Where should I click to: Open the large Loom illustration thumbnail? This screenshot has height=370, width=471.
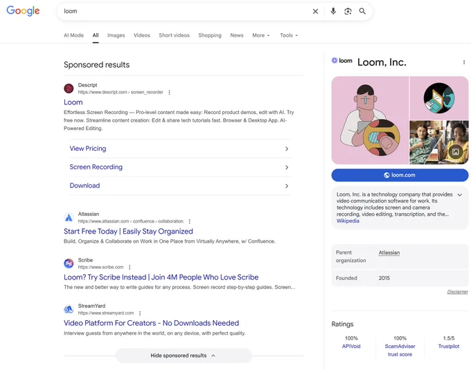coord(370,120)
